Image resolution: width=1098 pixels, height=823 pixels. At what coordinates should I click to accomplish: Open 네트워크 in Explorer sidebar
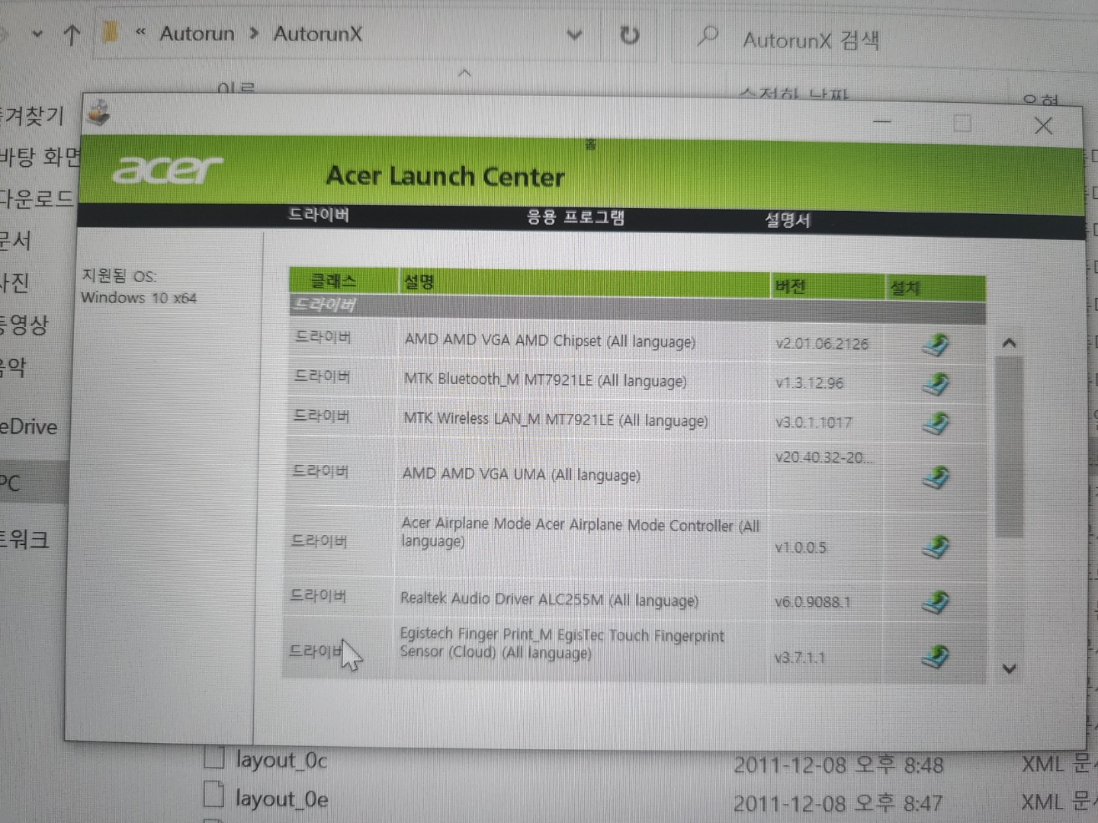click(x=24, y=540)
